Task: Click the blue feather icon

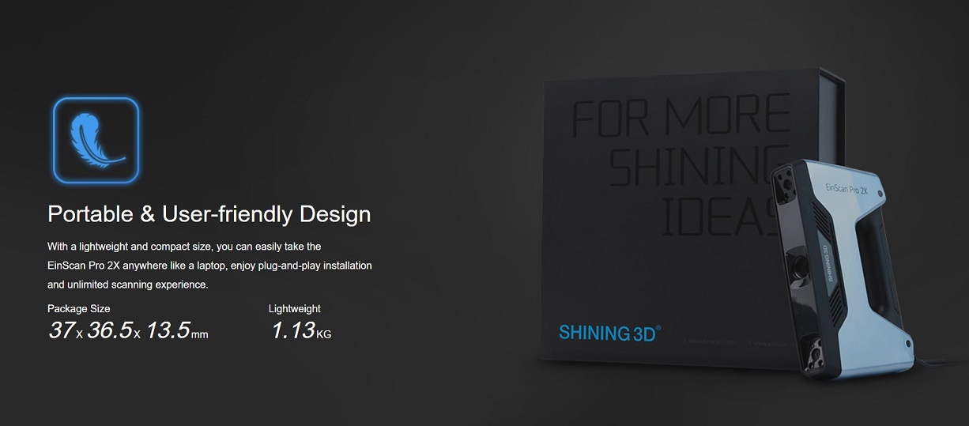Action: [96, 140]
